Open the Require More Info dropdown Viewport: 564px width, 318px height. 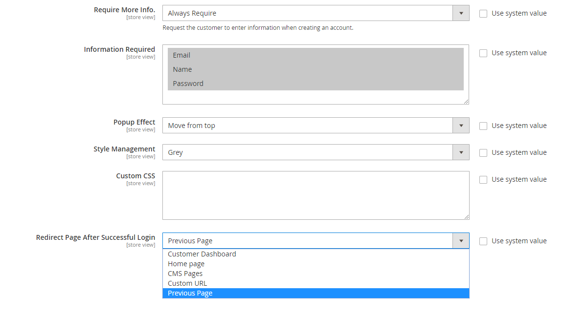pyautogui.click(x=316, y=13)
